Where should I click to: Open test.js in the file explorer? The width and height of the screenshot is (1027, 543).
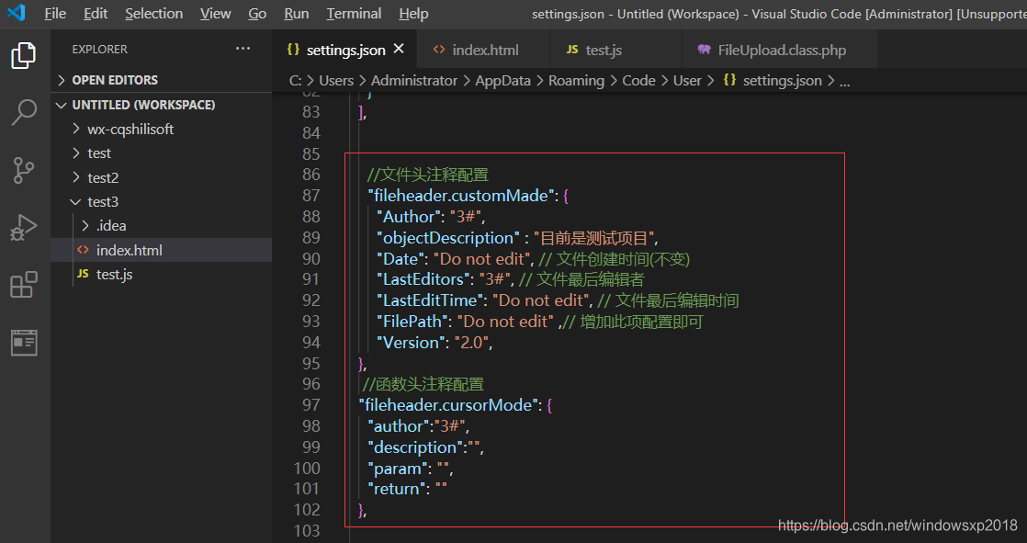(x=114, y=274)
